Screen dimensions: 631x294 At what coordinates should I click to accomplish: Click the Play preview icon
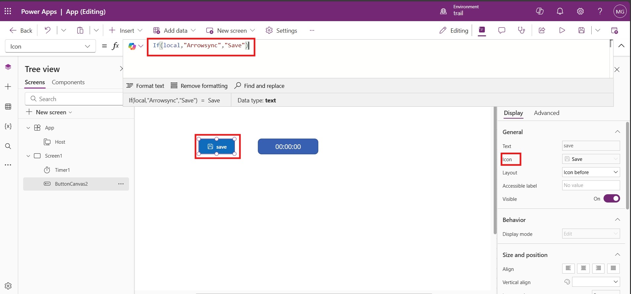[562, 30]
